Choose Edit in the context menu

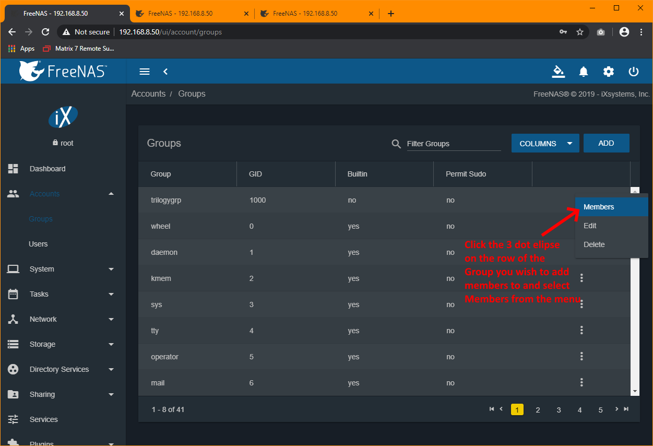click(x=612, y=226)
